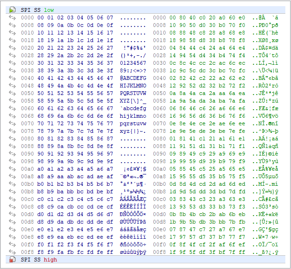291x269 pixels.
Task: Click transfer arrows icon on row 0070
Action: [x=12, y=123]
